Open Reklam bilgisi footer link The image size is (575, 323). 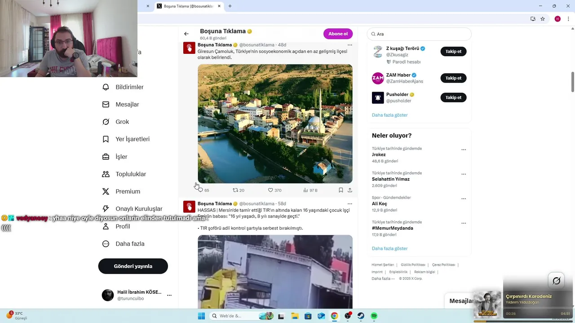[425, 272]
